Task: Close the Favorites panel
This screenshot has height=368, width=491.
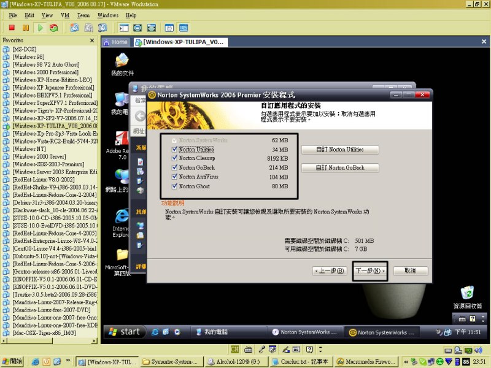Action: [92, 40]
